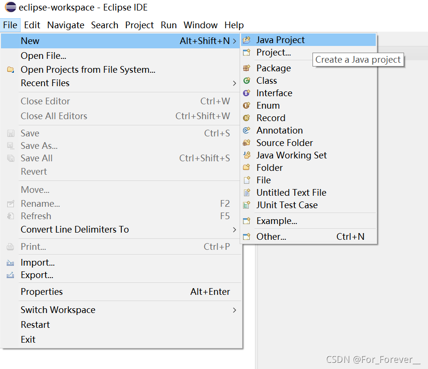This screenshot has width=428, height=369.
Task: Open the Window menu
Action: point(200,25)
